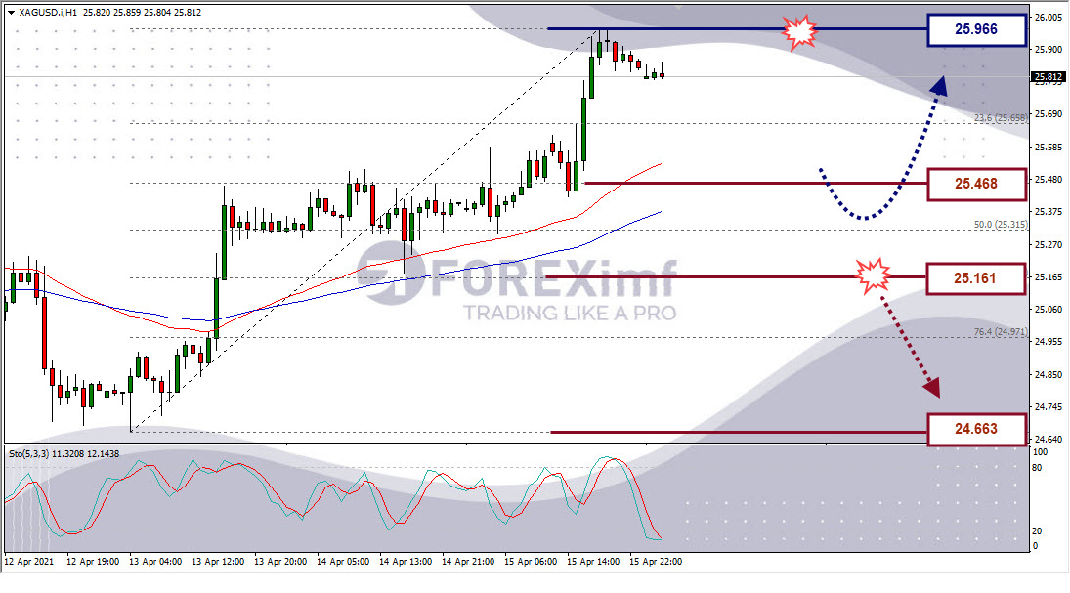Viewport: 1070px width, 593px height.
Task: Click the 13 Apr 12:00 time label
Action: click(x=218, y=562)
